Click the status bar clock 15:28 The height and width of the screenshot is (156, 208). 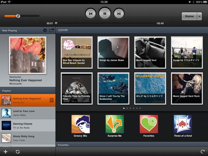point(104,2)
